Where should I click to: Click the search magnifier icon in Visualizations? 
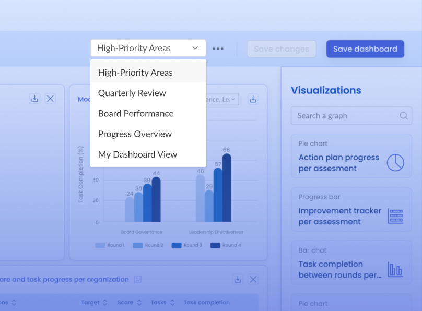click(403, 116)
